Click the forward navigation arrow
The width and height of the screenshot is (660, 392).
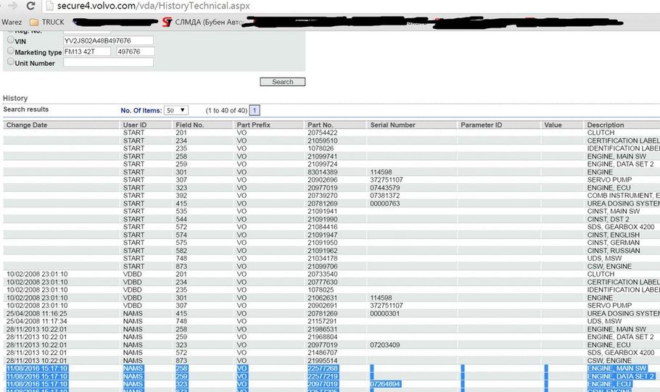click(x=13, y=6)
